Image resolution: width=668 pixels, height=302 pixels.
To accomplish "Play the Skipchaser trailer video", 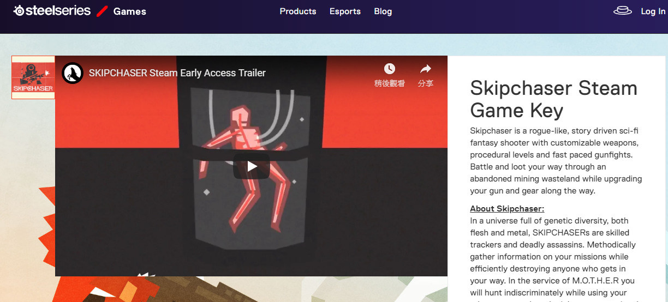I will (x=251, y=166).
